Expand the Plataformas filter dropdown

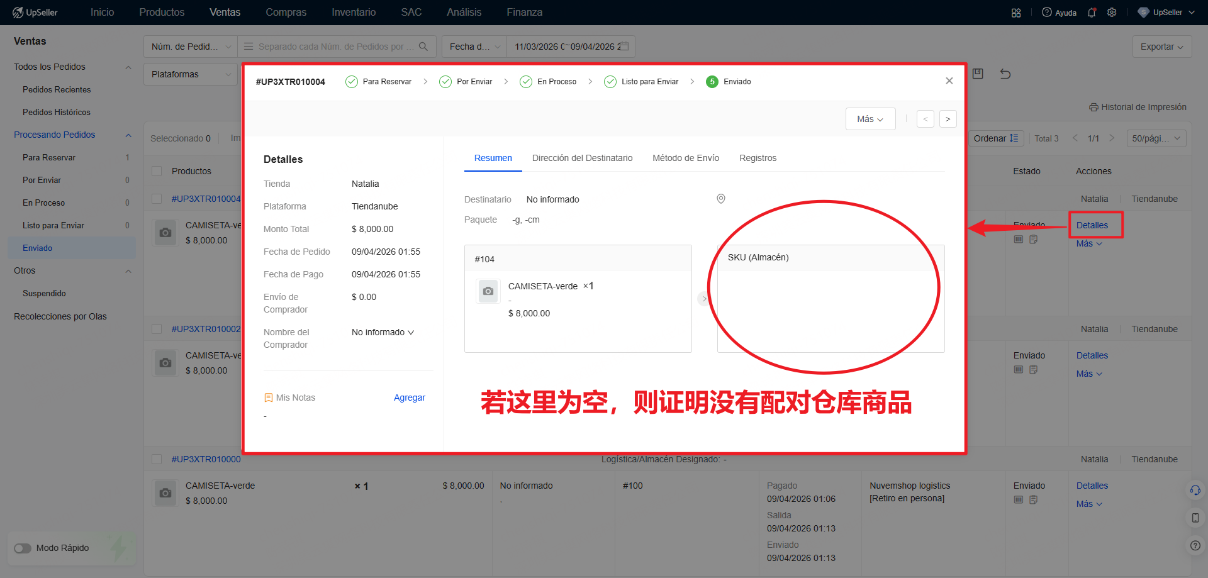pos(190,74)
